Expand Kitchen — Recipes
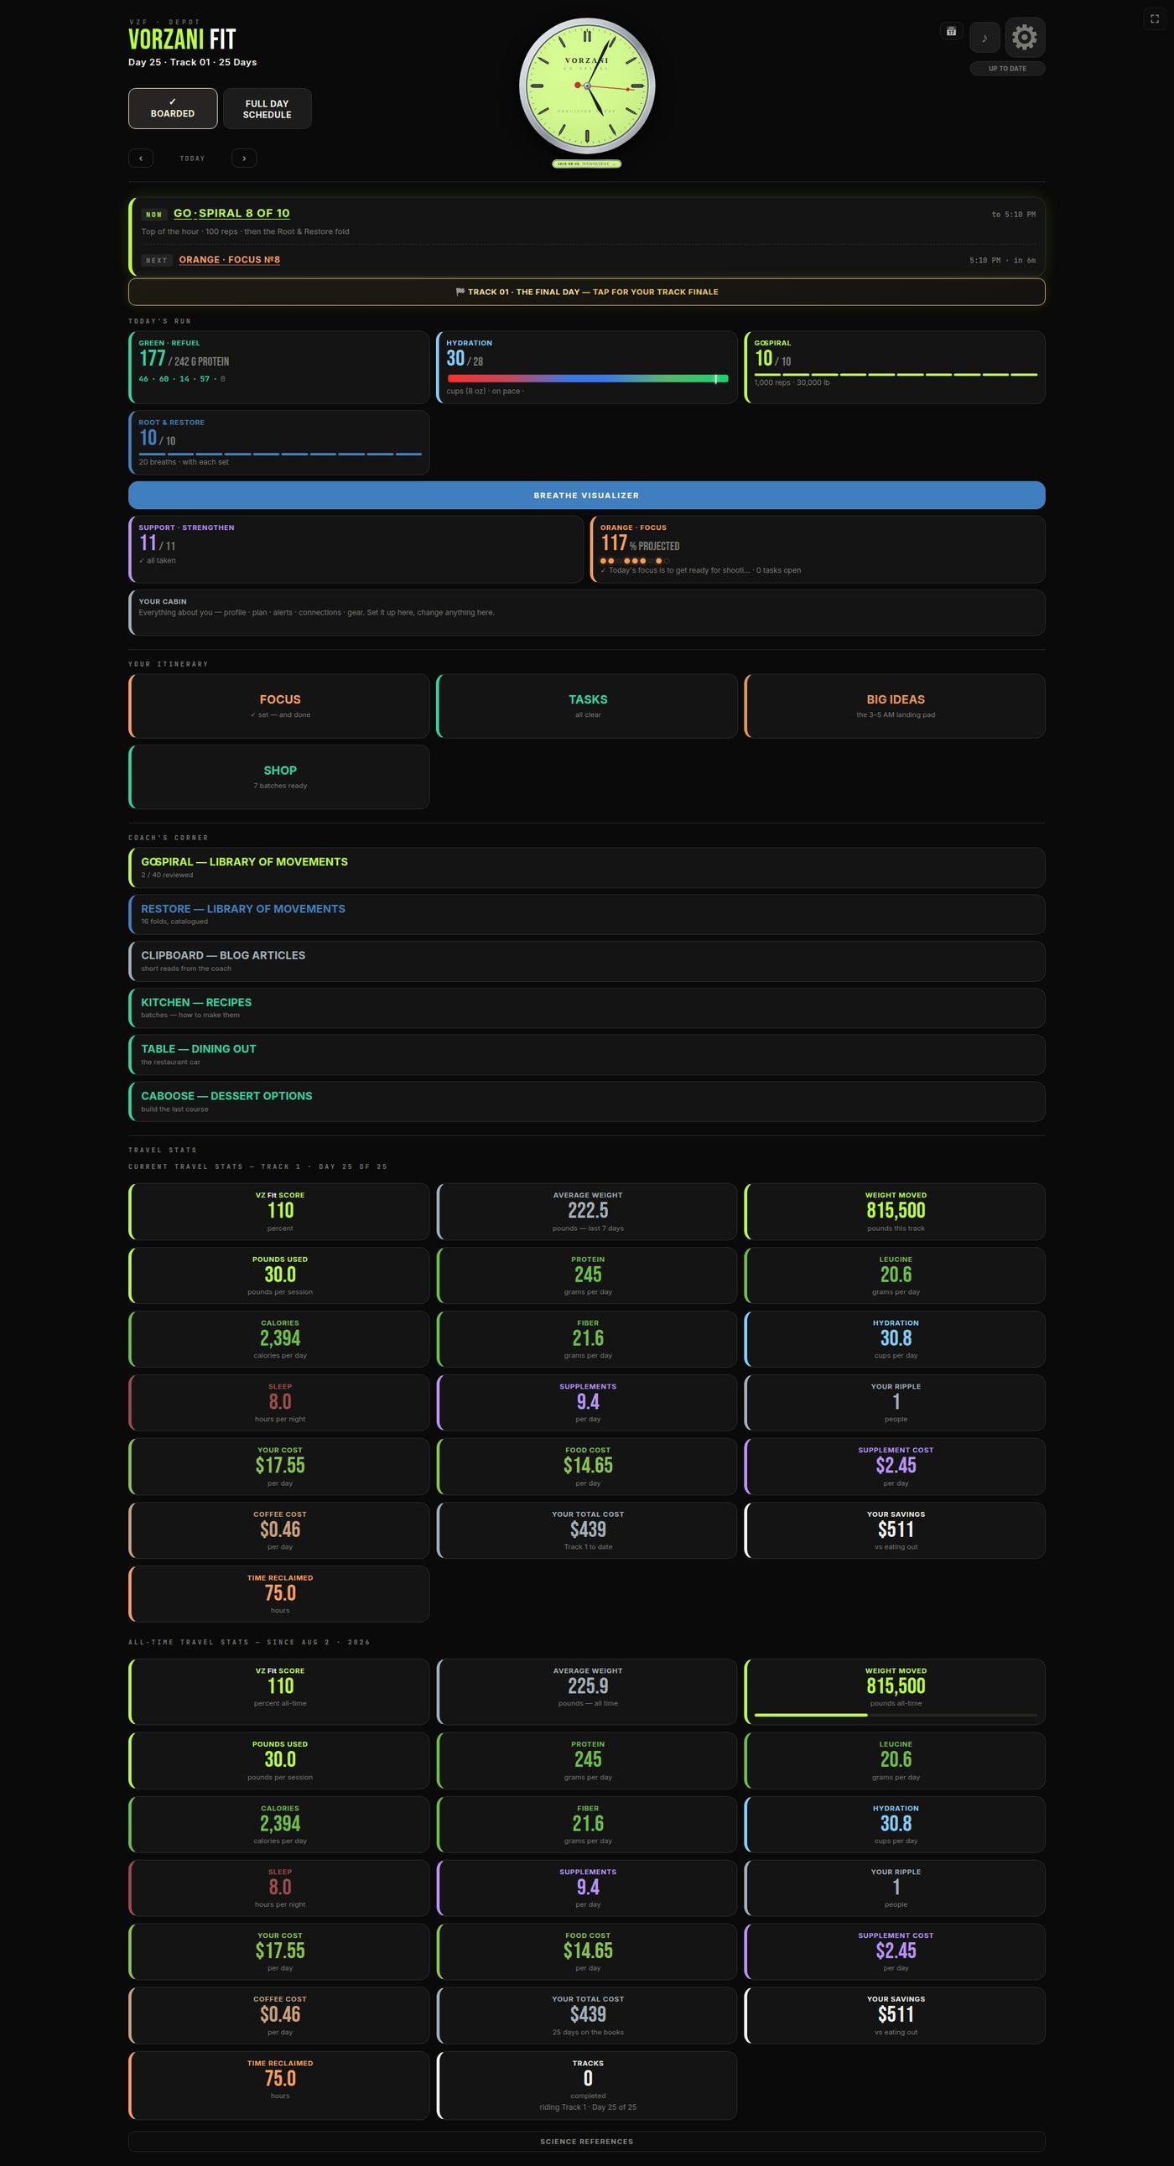Viewport: 1174px width, 2166px height. click(x=587, y=1007)
